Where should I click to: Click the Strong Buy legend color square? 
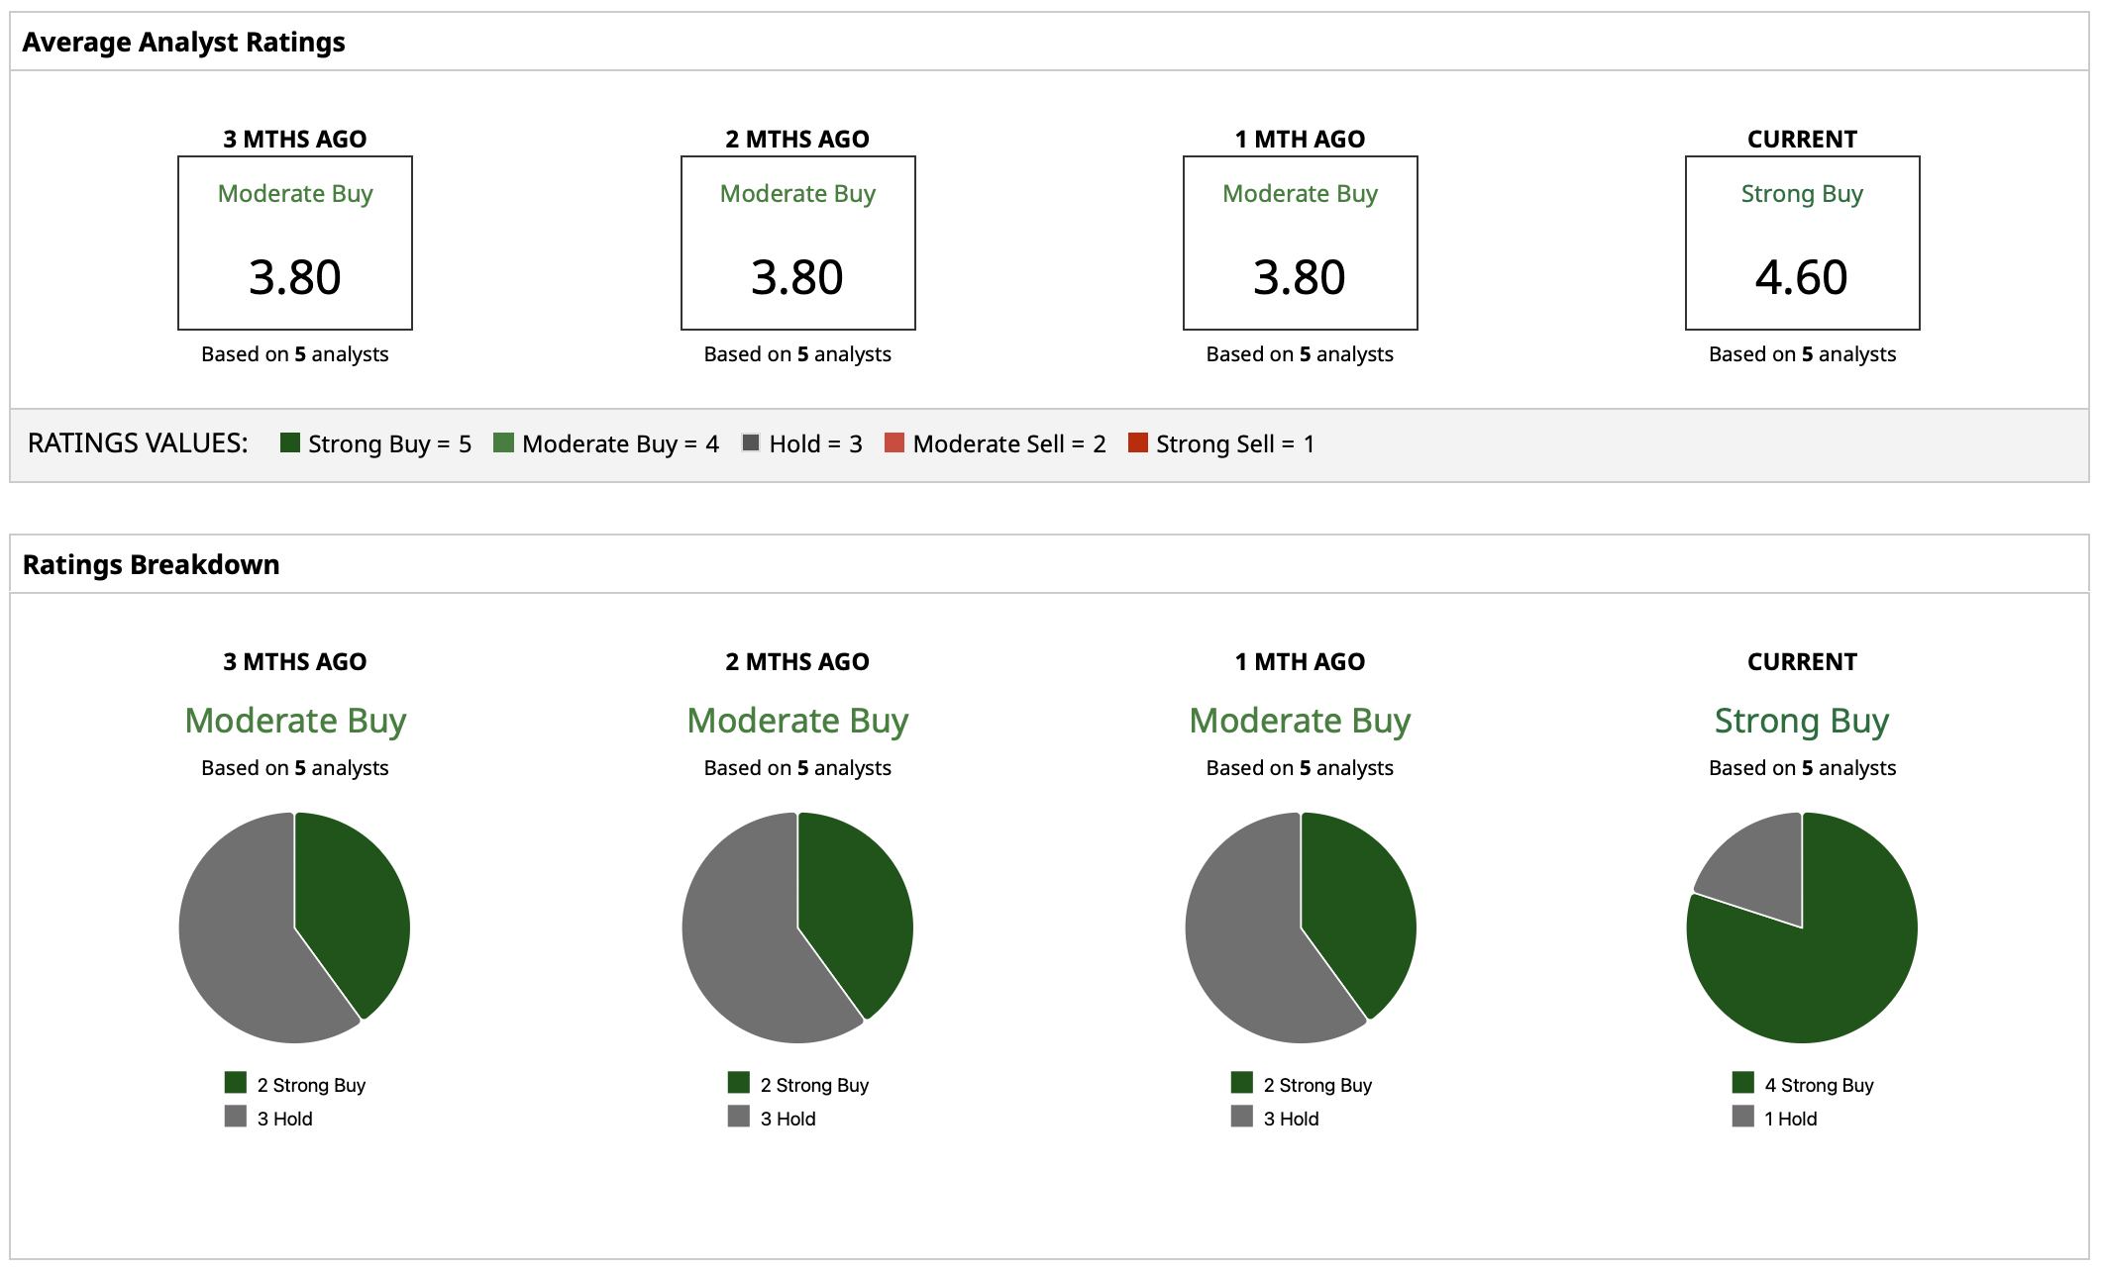(x=289, y=442)
